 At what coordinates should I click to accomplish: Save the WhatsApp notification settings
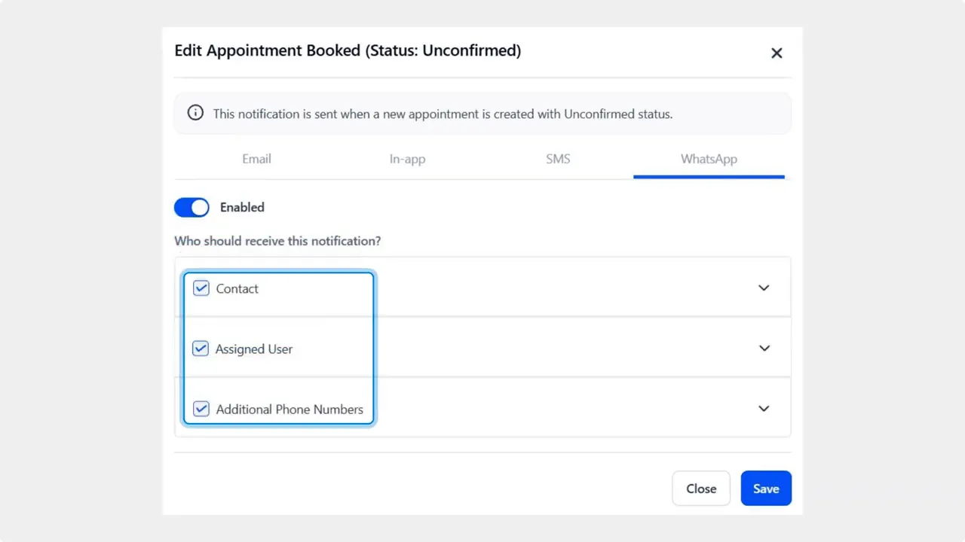click(766, 488)
